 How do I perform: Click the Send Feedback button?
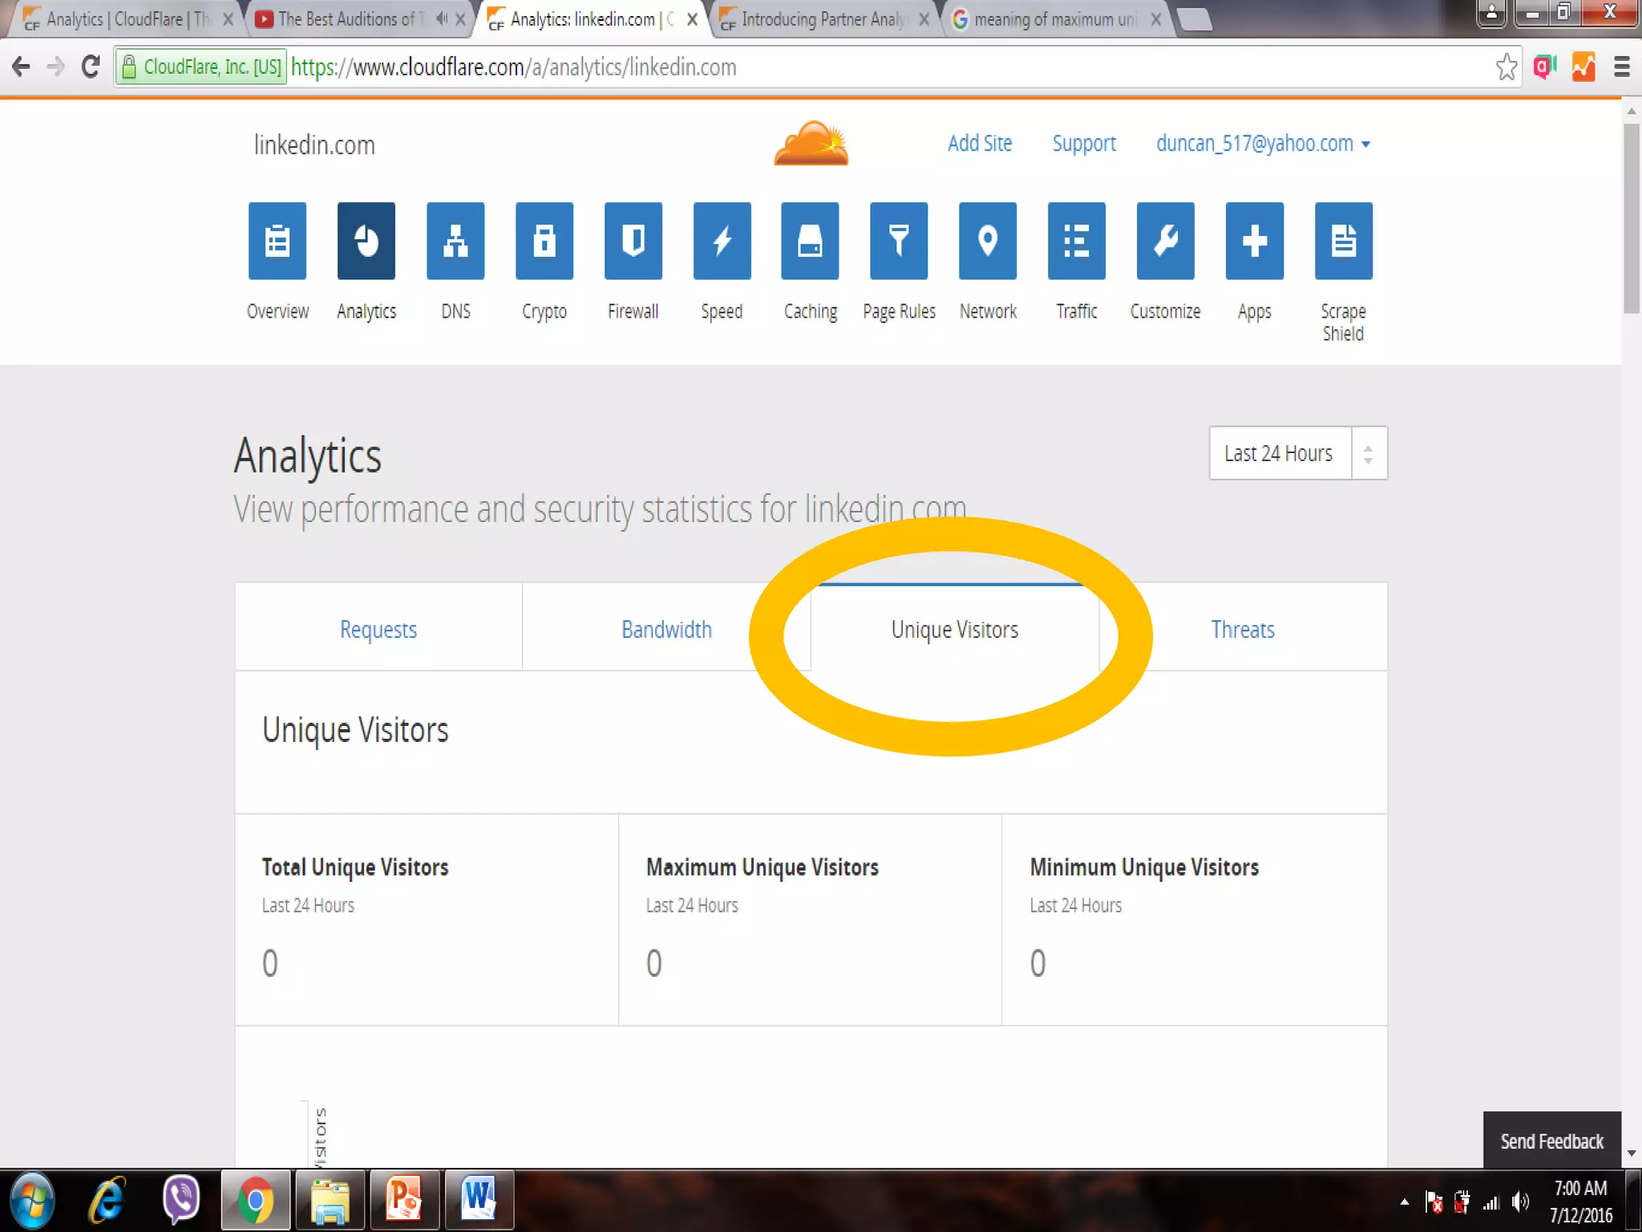pos(1551,1141)
